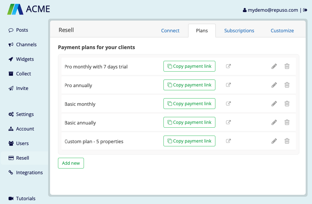This screenshot has width=312, height=204.
Task: Copy payment link for Basic annually
Action: click(189, 122)
